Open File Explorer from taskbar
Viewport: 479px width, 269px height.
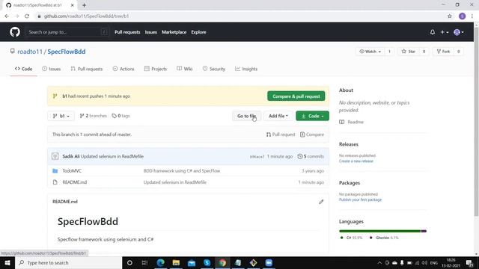point(176,262)
